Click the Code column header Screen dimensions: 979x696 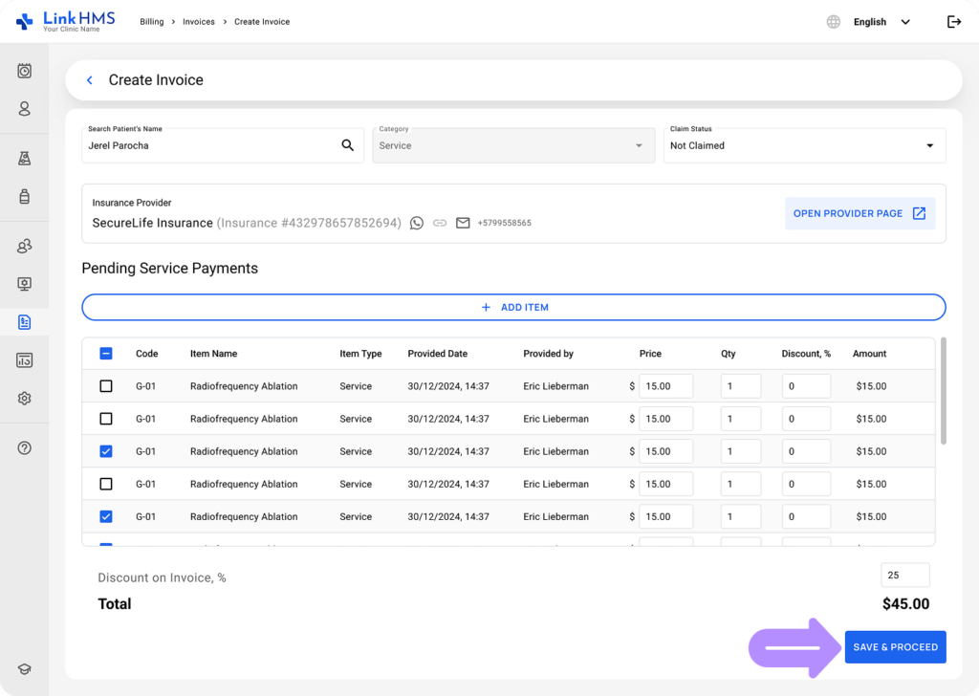pos(146,354)
